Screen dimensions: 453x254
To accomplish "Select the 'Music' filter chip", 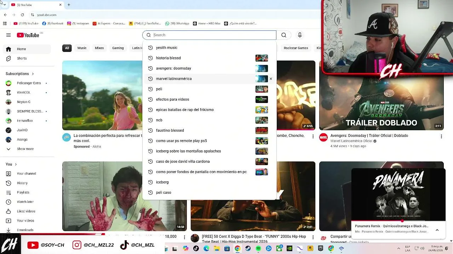I will coord(82,48).
